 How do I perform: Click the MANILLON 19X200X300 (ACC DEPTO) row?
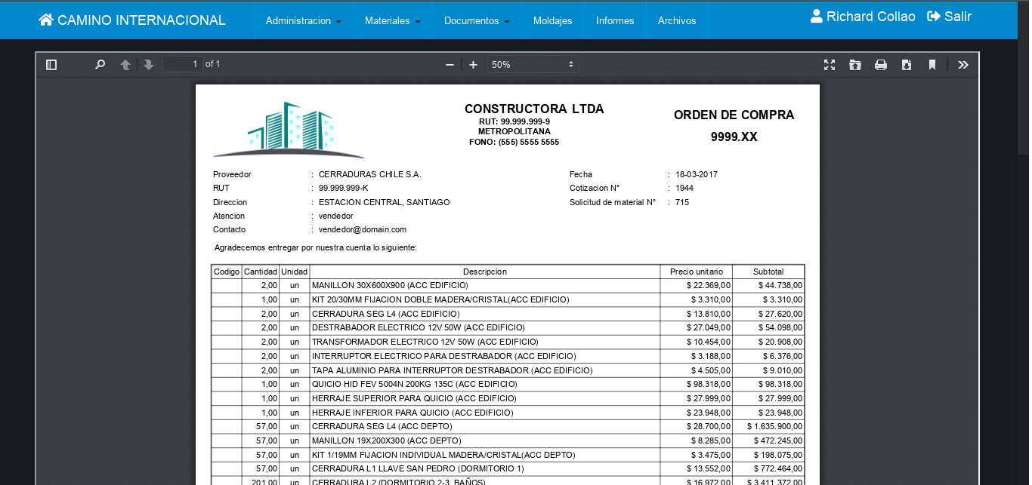[508, 440]
